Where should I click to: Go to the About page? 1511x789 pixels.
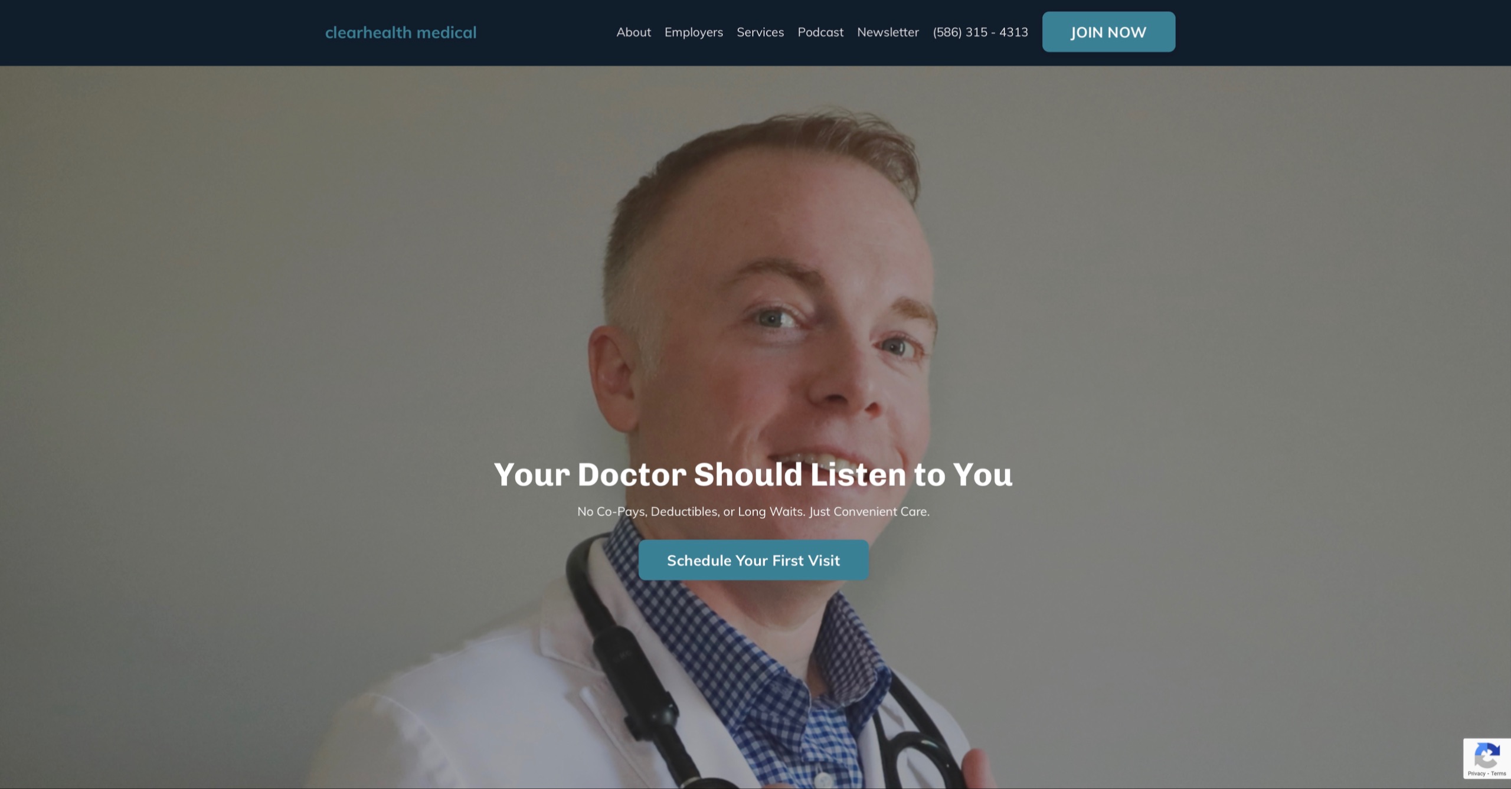[633, 32]
